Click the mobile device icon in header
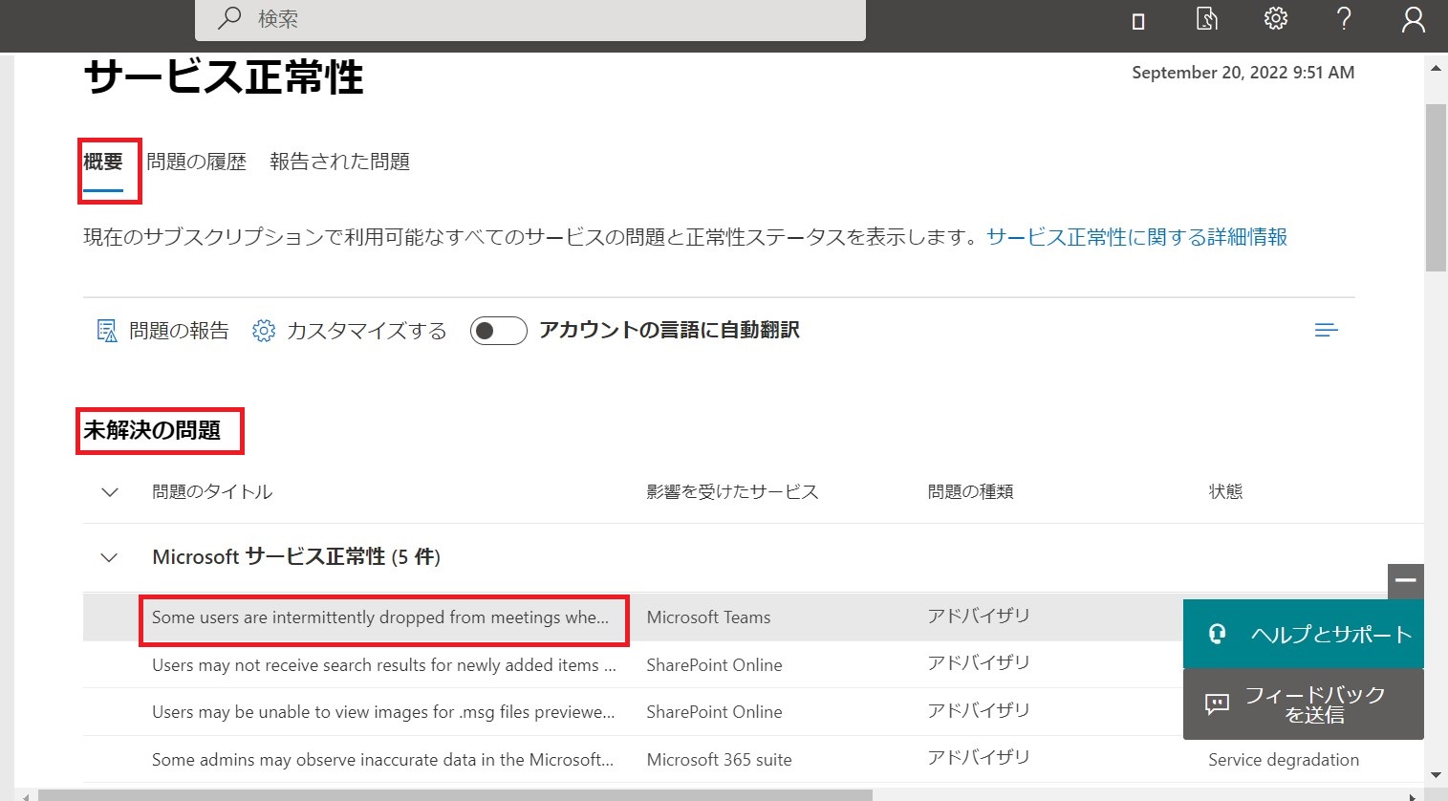Viewport: 1448px width, 801px height. [x=1138, y=21]
